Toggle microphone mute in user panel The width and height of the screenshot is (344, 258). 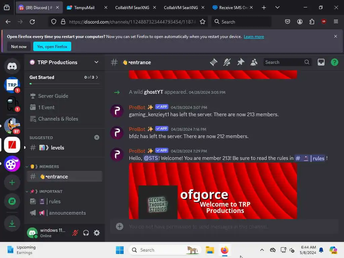tap(75, 233)
